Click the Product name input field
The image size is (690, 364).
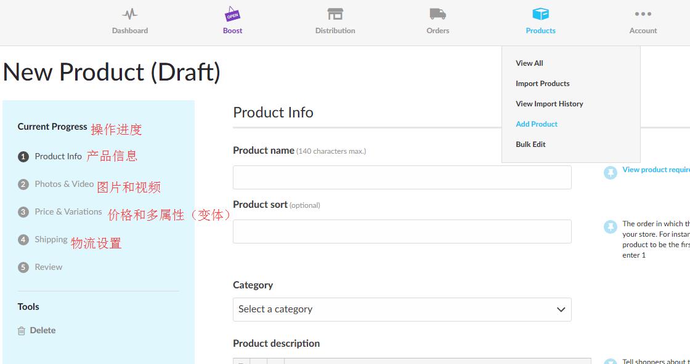point(402,177)
